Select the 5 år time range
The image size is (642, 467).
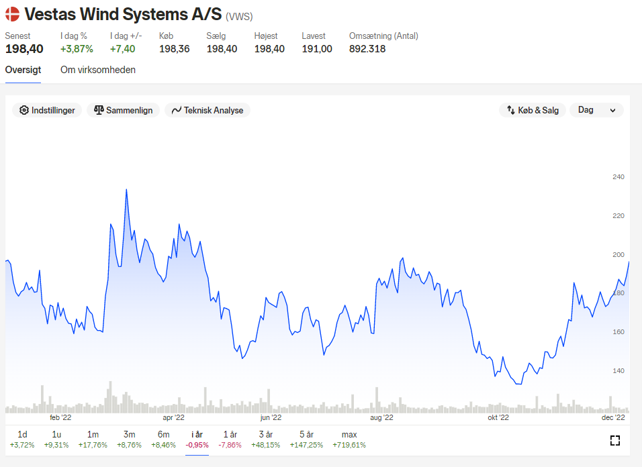click(306, 439)
